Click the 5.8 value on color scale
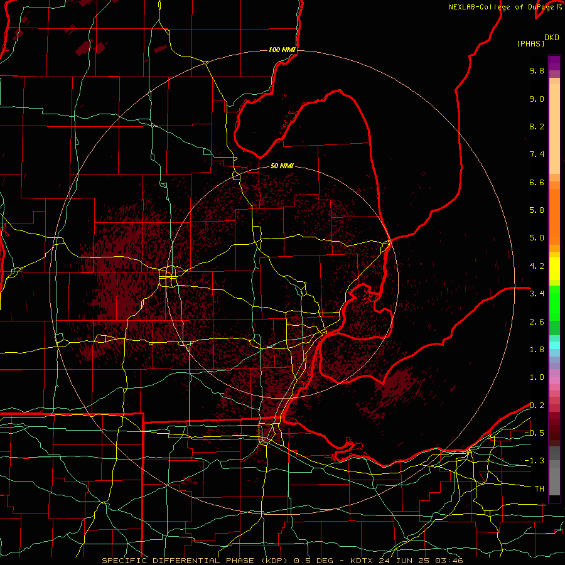The width and height of the screenshot is (565, 565). (x=537, y=210)
